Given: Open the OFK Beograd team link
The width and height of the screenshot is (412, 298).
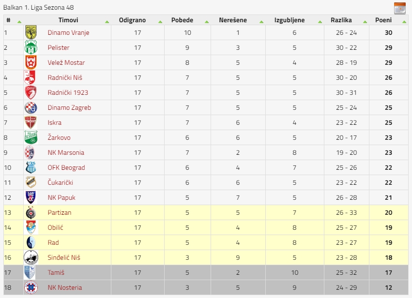Looking at the screenshot, I should click(x=66, y=167).
